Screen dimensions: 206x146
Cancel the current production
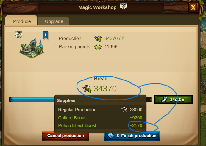point(65,136)
